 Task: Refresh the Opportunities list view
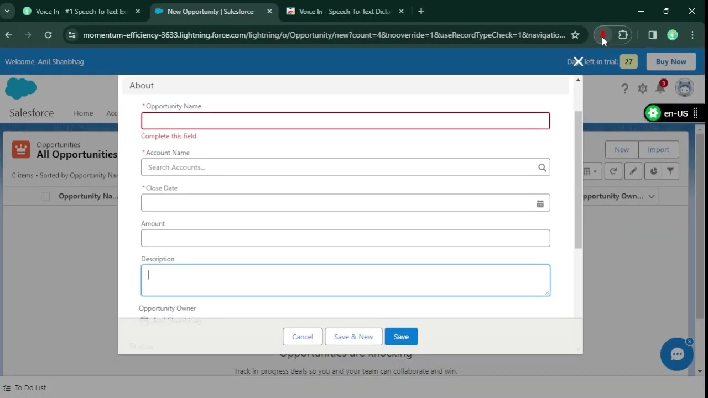[613, 171]
